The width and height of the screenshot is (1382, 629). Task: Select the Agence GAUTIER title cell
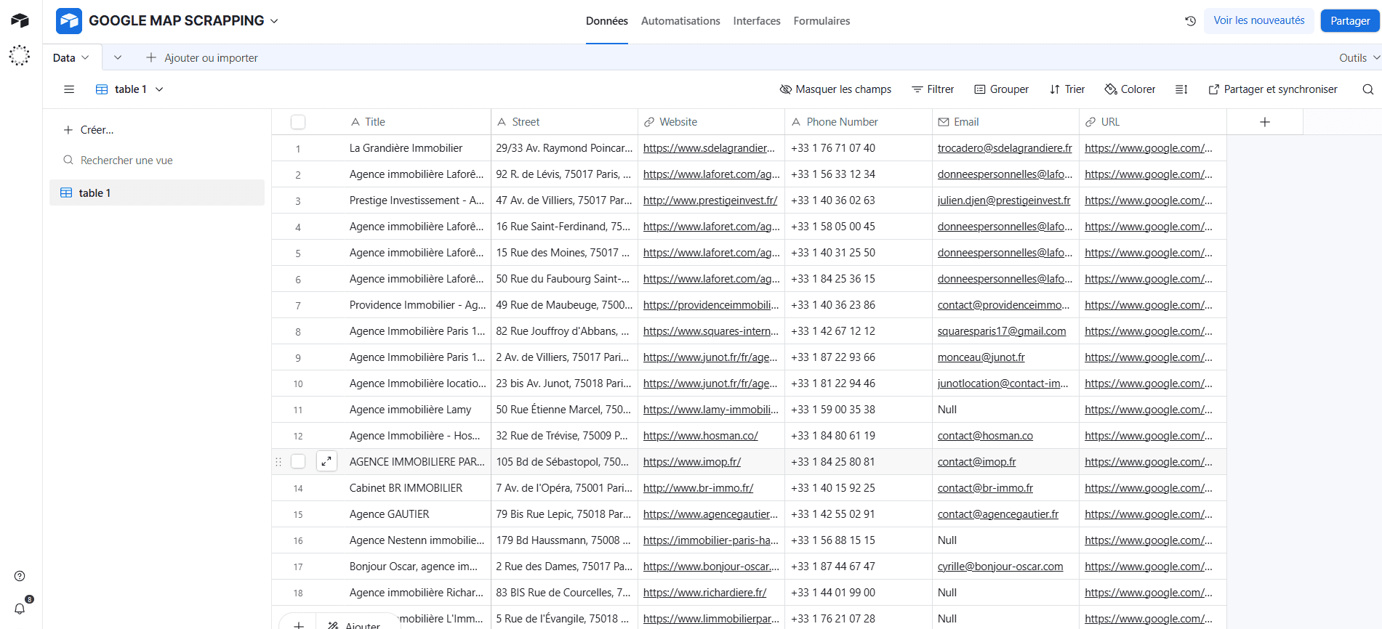point(418,514)
